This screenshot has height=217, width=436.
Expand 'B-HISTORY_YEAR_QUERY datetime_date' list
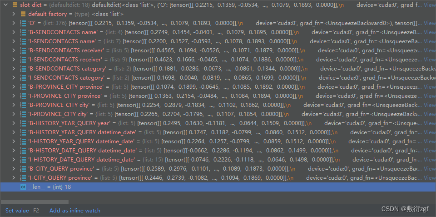14,132
